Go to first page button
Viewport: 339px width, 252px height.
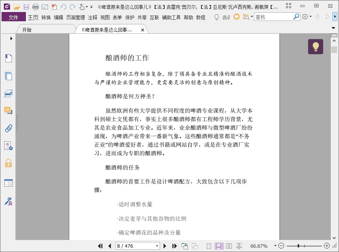(x=100, y=246)
